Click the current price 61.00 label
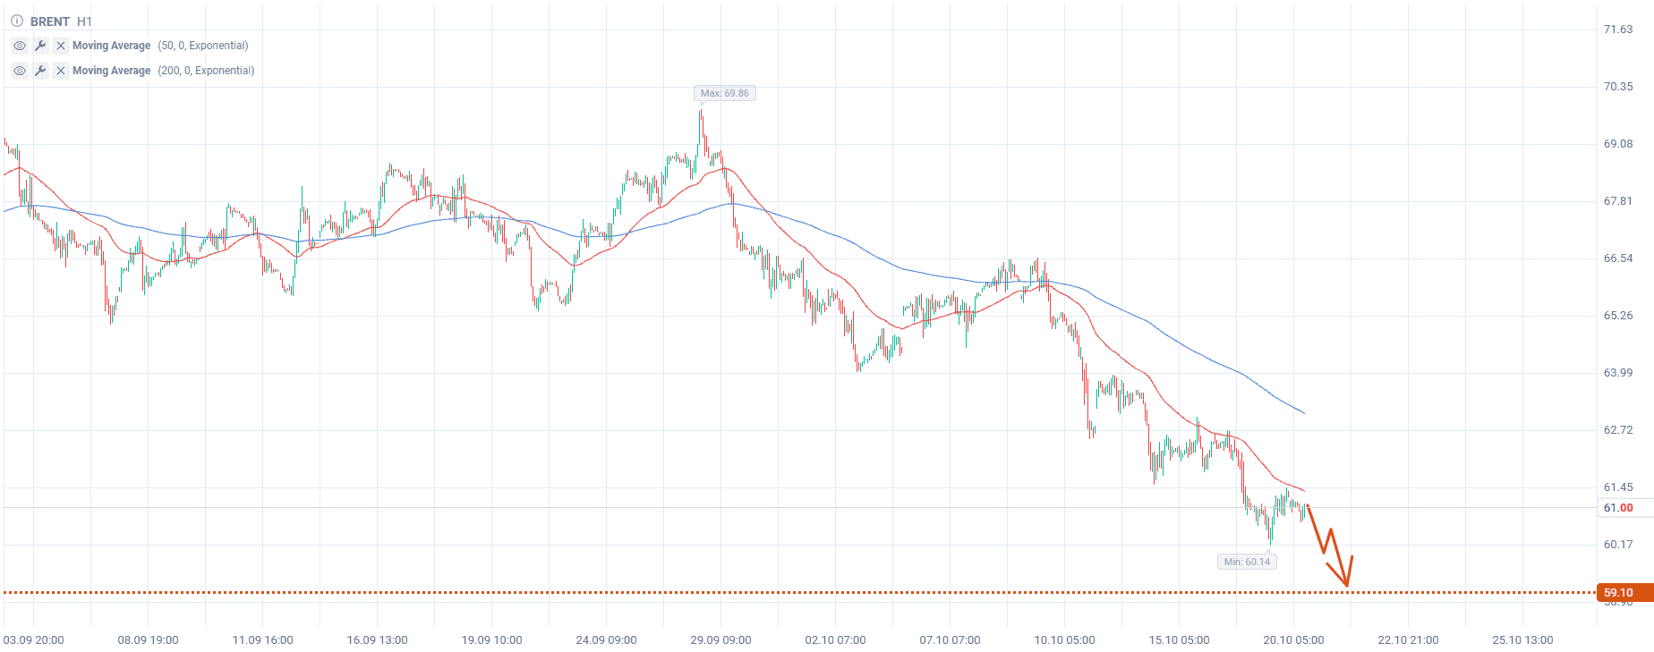 1618,508
